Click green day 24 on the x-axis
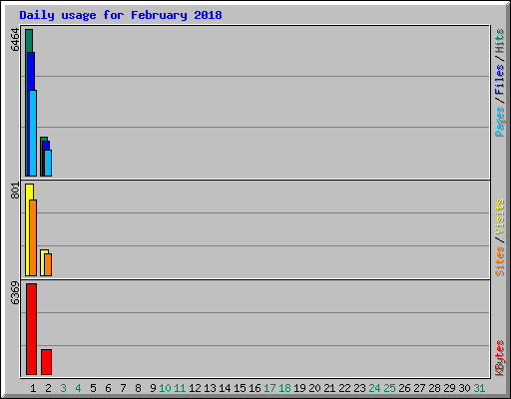 [x=374, y=388]
